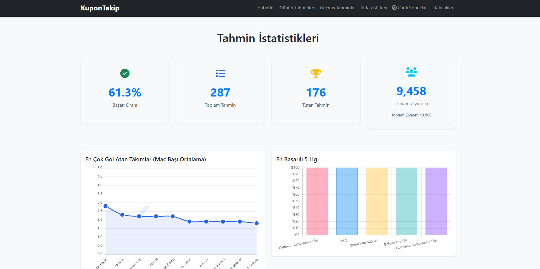Click the green checkmark icon above Başarı Oranı
The width and height of the screenshot is (540, 269).
[125, 73]
